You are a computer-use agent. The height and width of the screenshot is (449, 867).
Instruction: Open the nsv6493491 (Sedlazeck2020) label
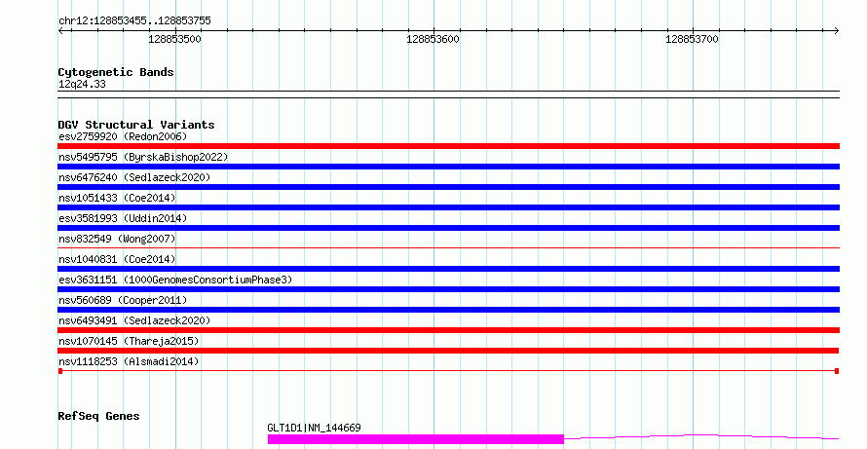tap(134, 320)
